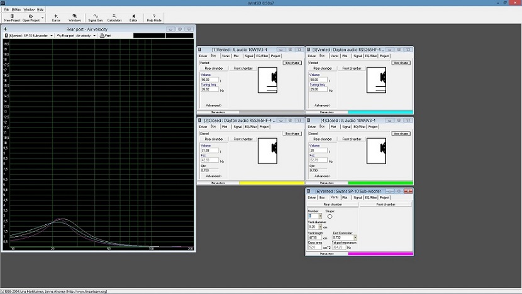Expand the Open Project recent files arrow
Viewport: 522px width, 294px height.
point(42,18)
